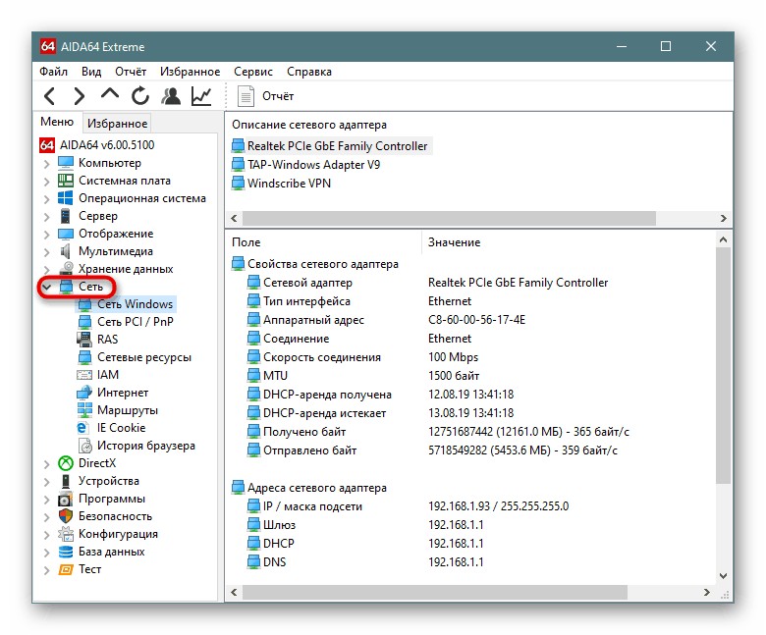
Task: Expand the Устройства tree node chevron
Action: [x=46, y=482]
